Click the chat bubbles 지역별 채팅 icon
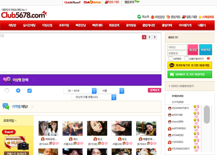 point(6,107)
